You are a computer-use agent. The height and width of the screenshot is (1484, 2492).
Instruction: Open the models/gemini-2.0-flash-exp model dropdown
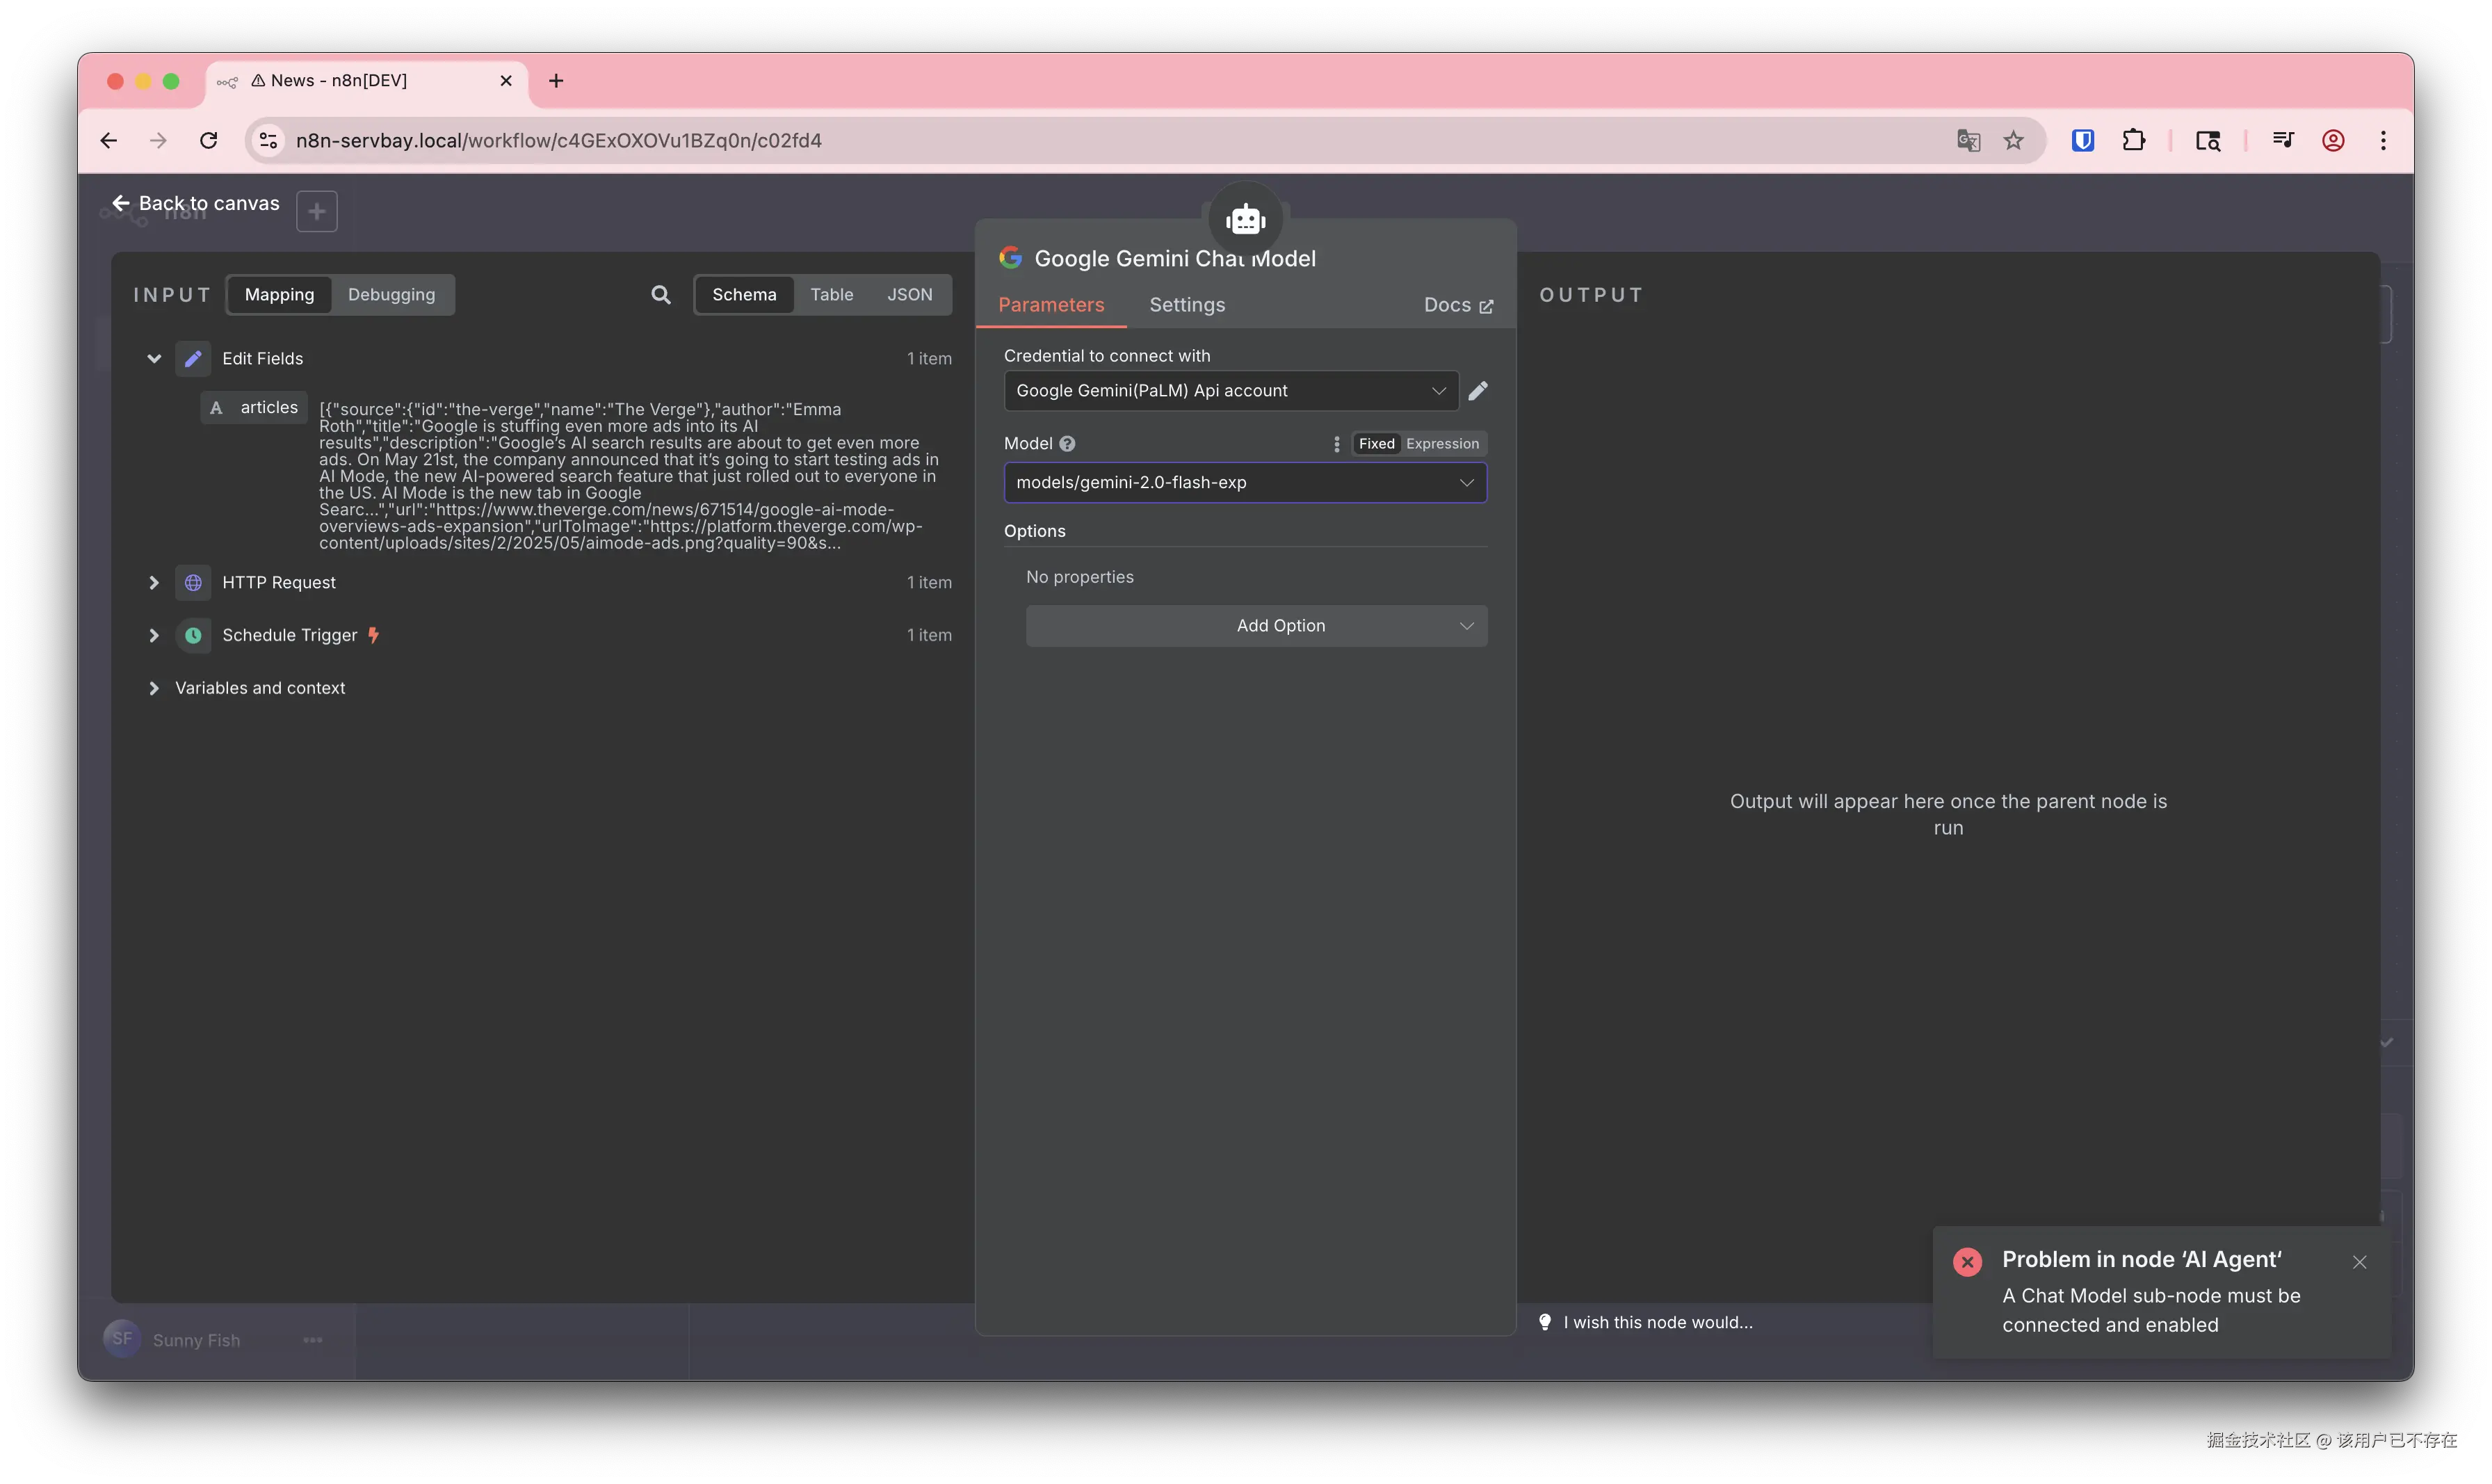pos(1245,482)
